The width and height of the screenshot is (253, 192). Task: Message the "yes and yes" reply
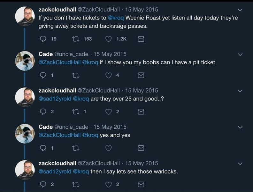pos(141,148)
